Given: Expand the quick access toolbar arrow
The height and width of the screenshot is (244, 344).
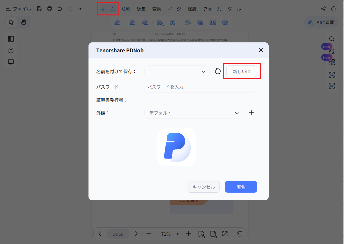Looking at the screenshot, I should [80, 9].
